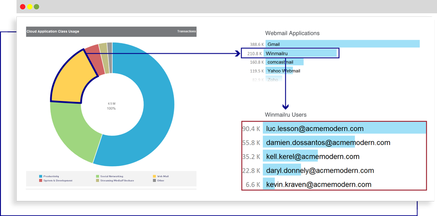The image size is (437, 216).
Task: Select the comcastmail bar
Action: pos(284,62)
